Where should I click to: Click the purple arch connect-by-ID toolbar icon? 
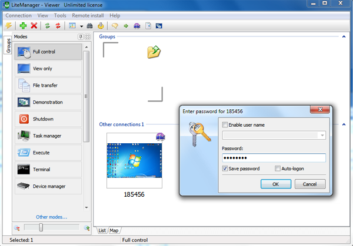point(137,26)
